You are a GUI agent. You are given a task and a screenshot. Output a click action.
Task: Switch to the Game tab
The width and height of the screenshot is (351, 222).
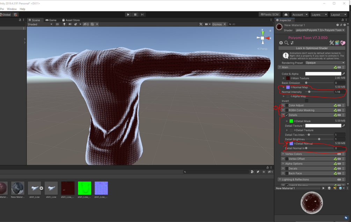(51, 20)
